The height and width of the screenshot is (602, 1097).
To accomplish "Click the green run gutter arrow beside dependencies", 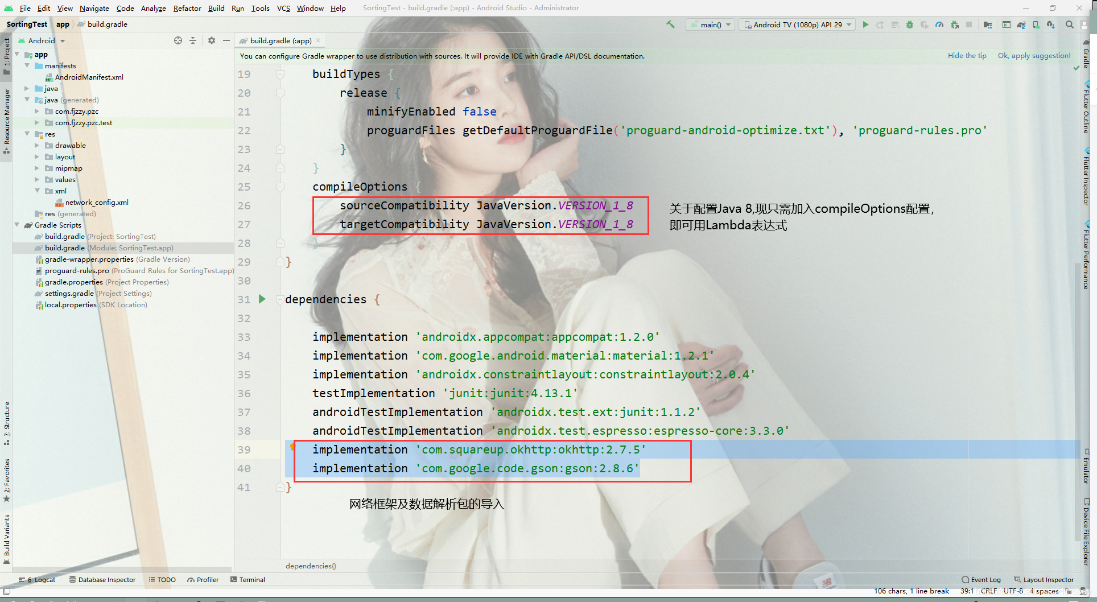I will pos(262,299).
